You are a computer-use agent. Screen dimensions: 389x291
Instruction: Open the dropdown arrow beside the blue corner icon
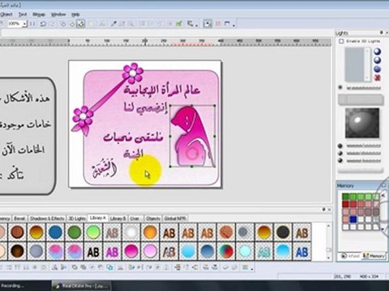[233, 25]
